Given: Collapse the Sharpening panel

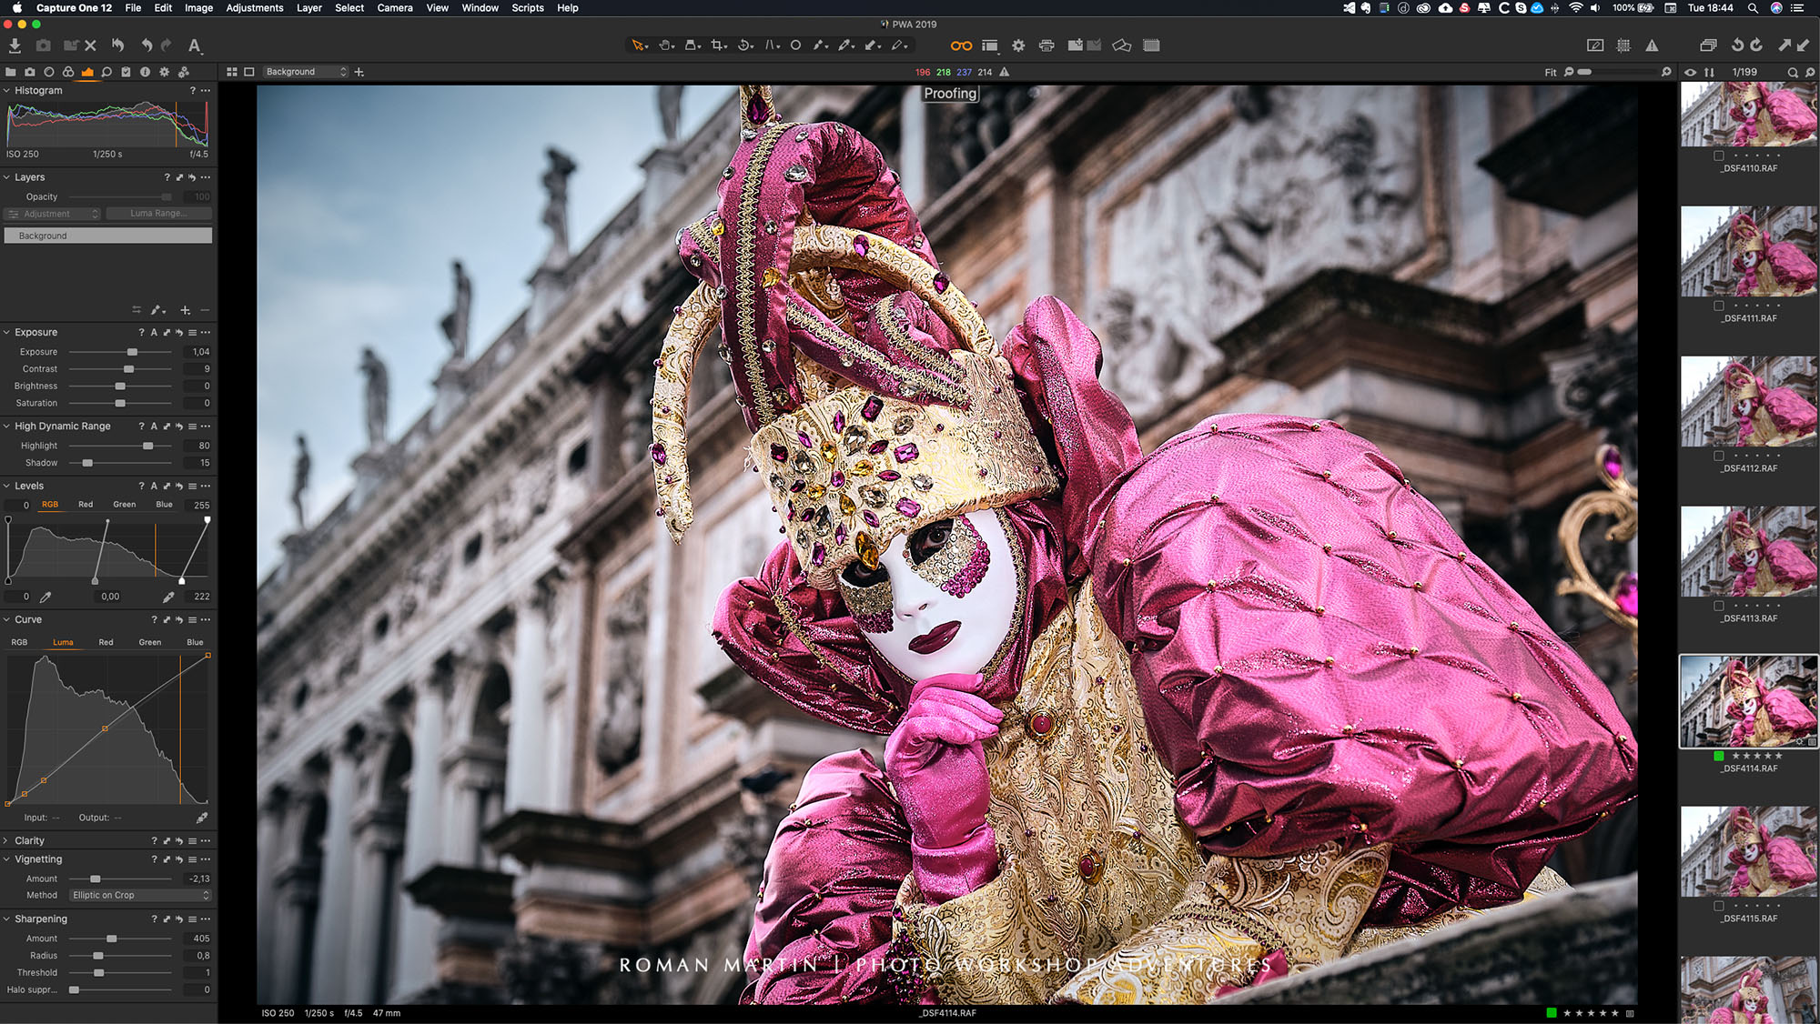Looking at the screenshot, I should [6, 919].
